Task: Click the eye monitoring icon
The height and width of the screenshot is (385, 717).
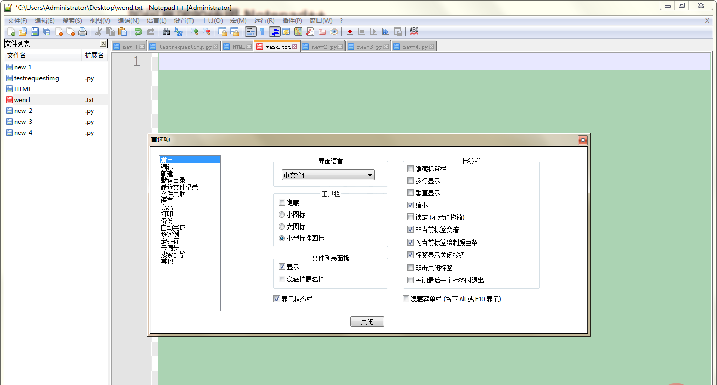Action: [334, 32]
